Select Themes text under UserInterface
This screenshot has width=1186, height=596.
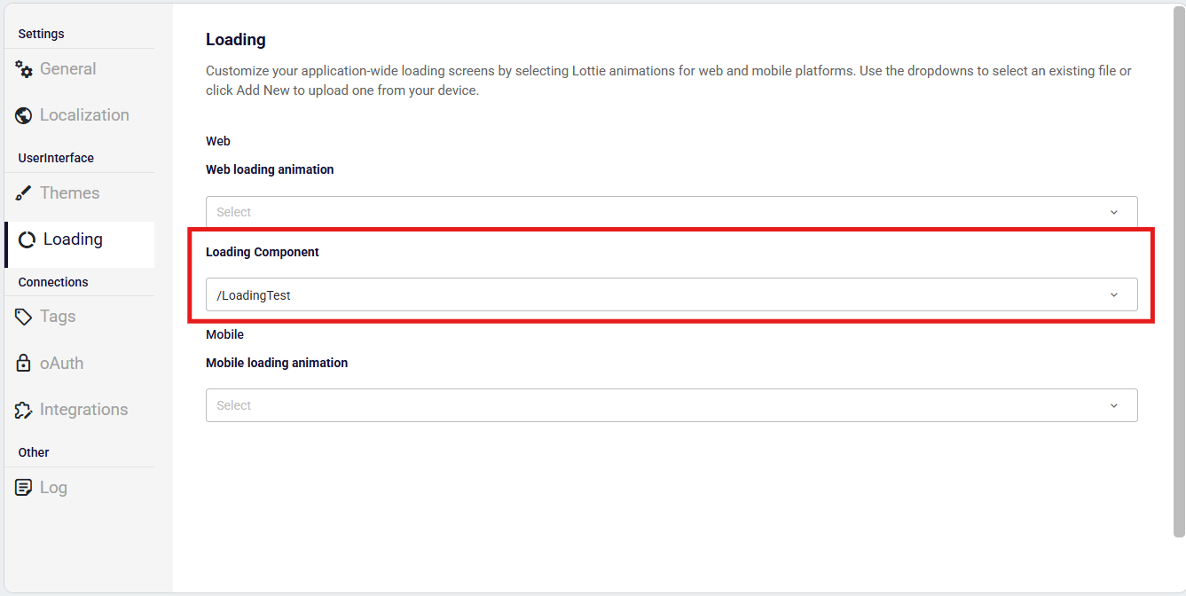coord(70,193)
